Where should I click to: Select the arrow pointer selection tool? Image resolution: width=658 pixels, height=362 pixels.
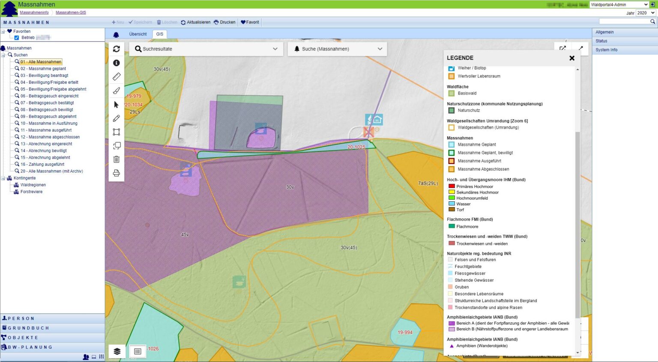[x=116, y=104]
